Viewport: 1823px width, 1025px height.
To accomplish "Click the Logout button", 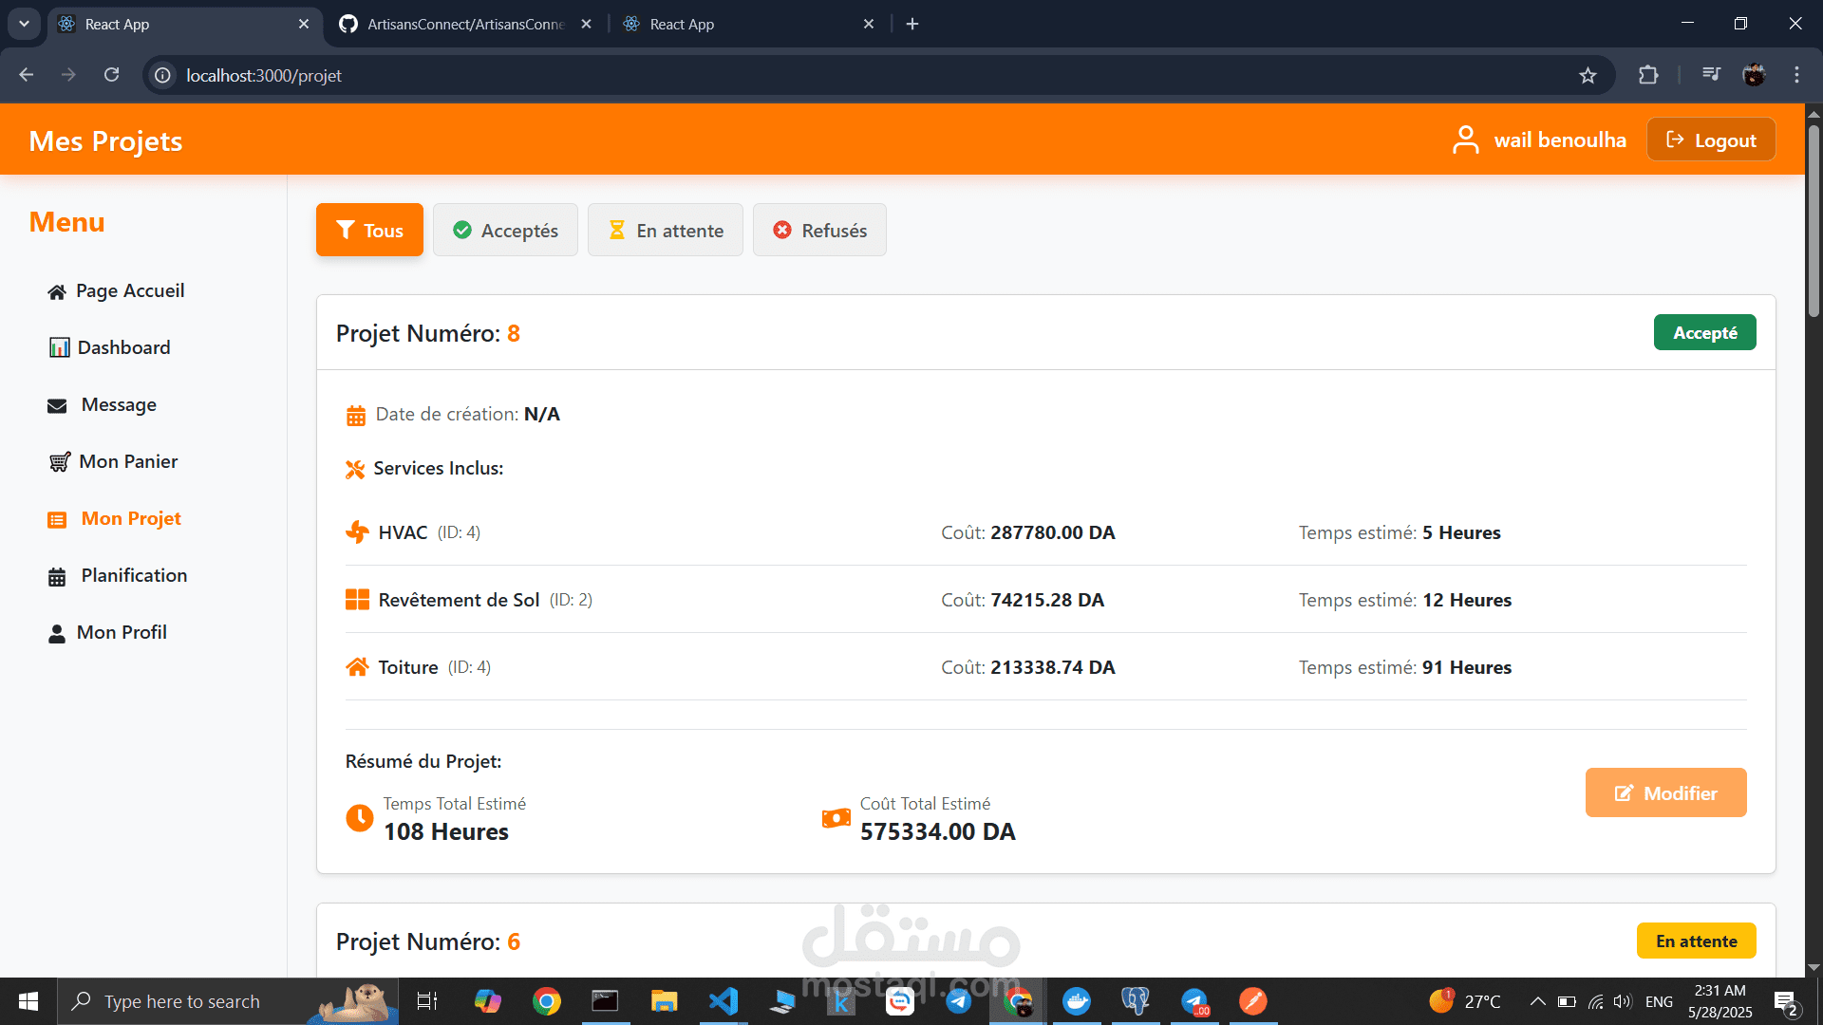I will pyautogui.click(x=1711, y=140).
